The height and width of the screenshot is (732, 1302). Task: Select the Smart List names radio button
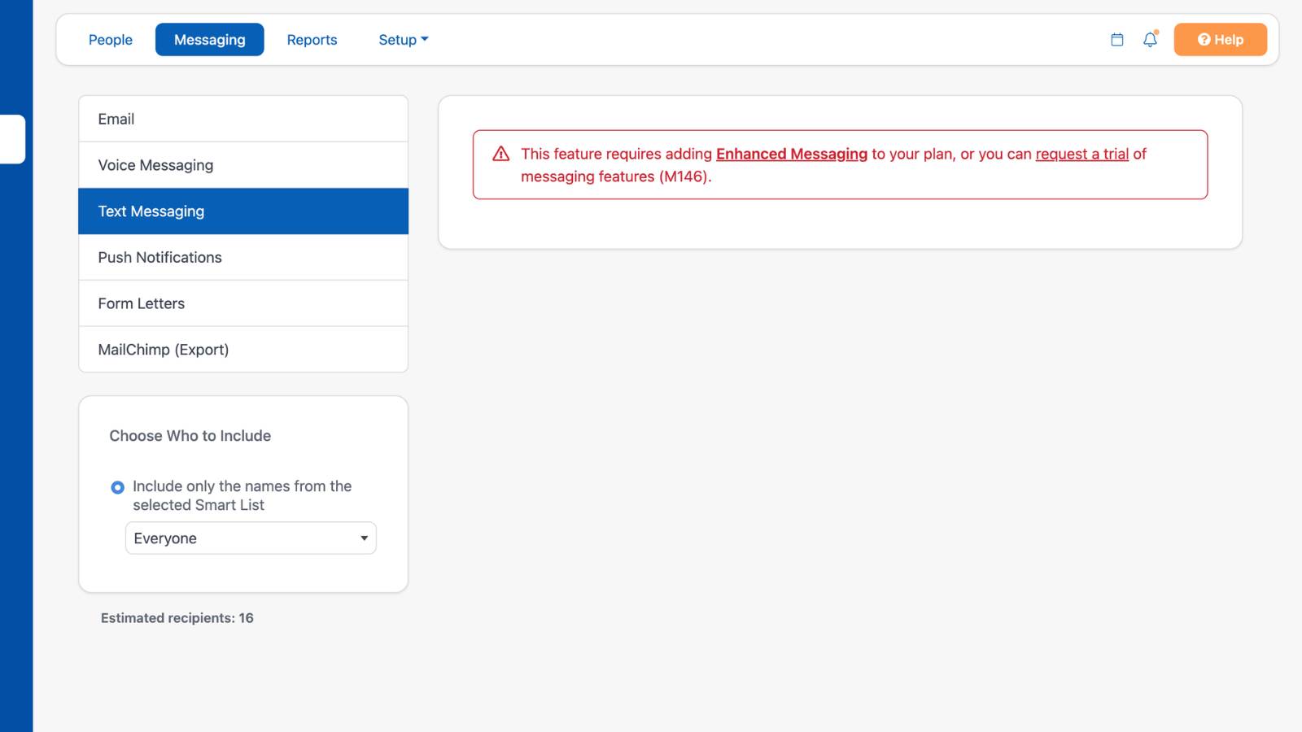(118, 487)
